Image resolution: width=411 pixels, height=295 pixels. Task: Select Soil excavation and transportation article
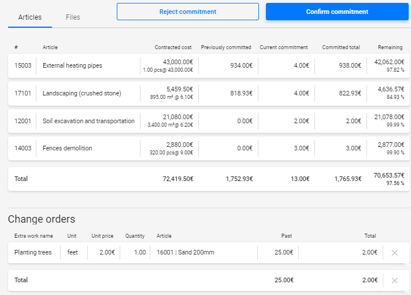click(x=88, y=121)
